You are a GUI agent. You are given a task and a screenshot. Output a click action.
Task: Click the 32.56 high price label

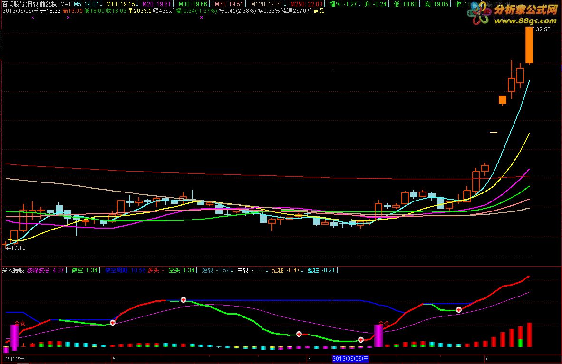pyautogui.click(x=543, y=29)
